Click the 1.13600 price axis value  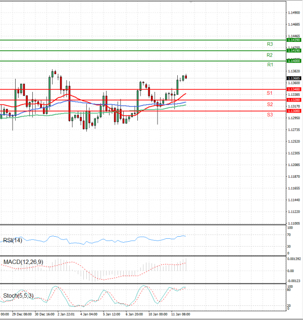[294, 83]
